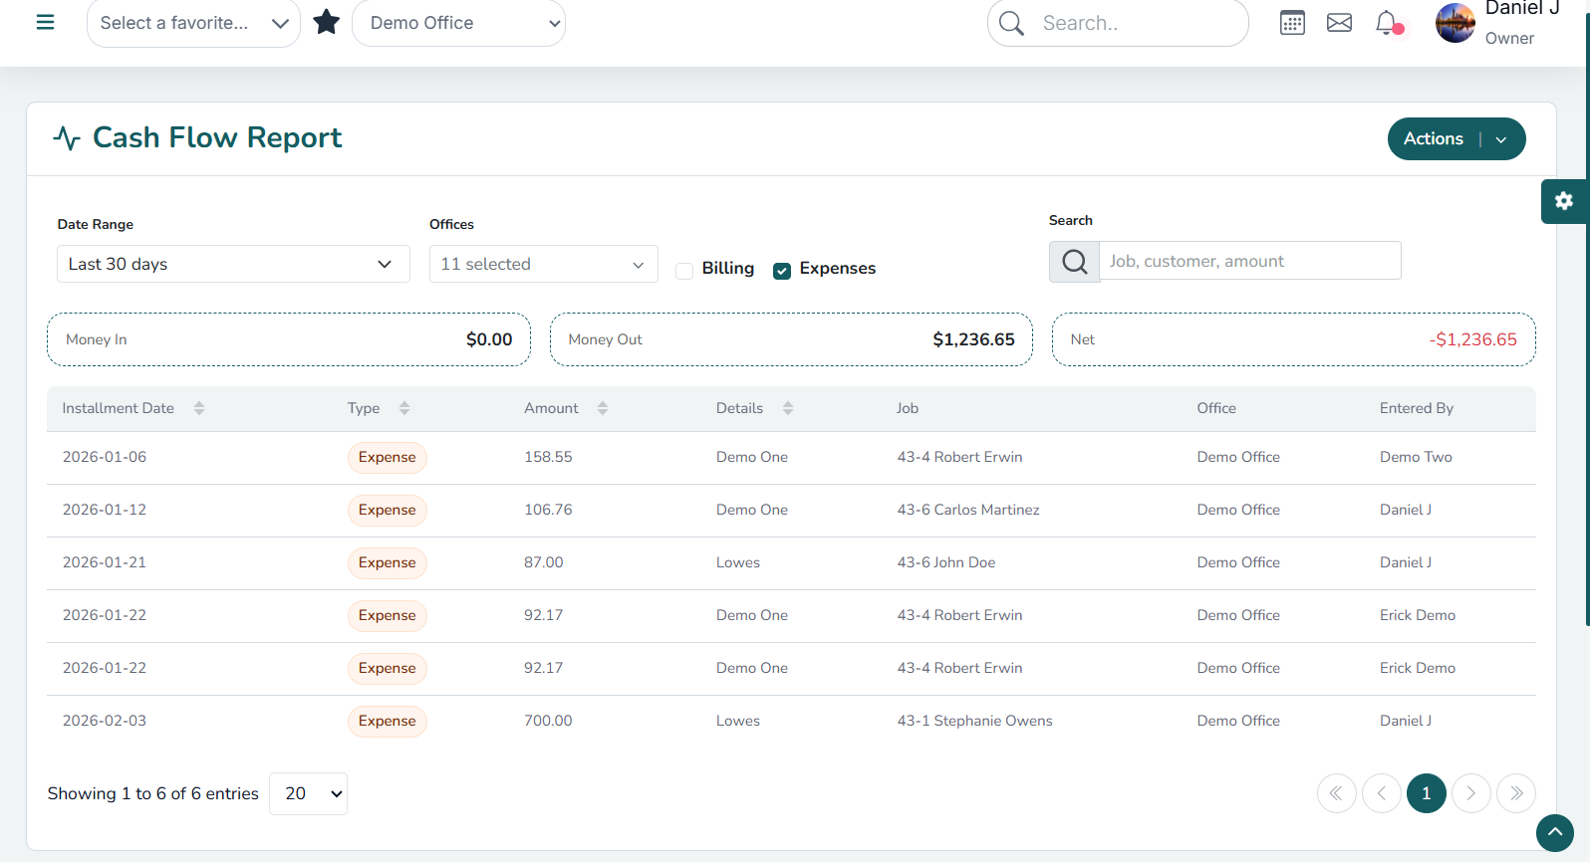Open the Select a favorite dropdown

[193, 23]
